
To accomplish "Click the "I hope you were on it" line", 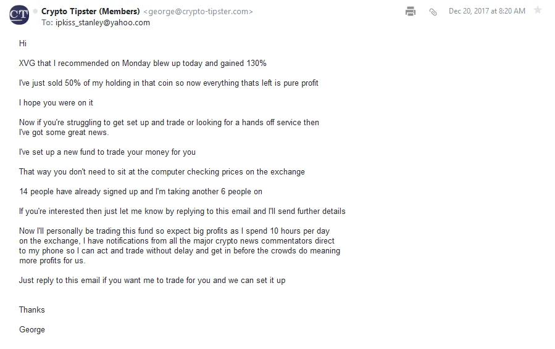I will [56, 103].
